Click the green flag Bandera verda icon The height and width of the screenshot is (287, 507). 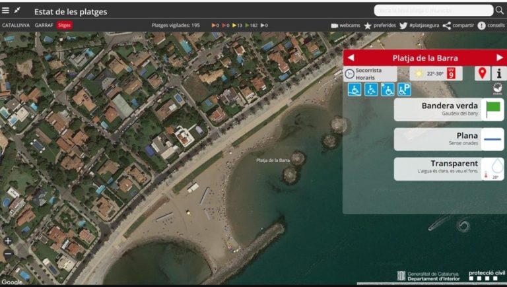click(493, 110)
